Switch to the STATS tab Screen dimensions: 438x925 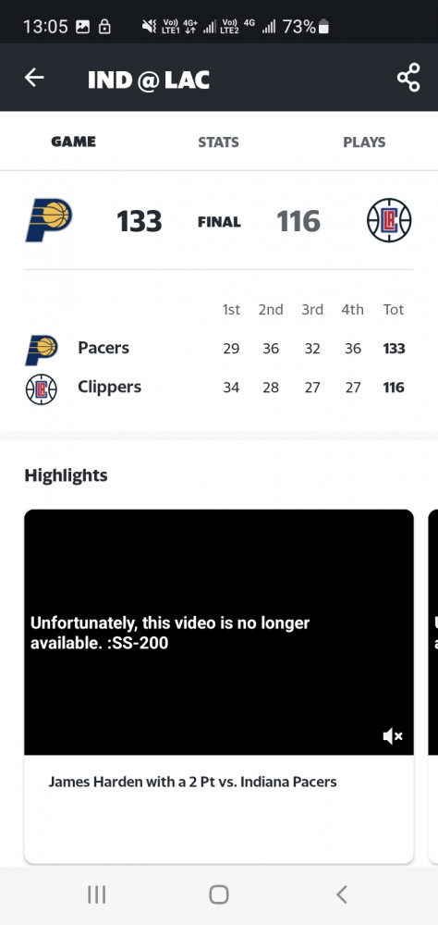[x=218, y=142]
